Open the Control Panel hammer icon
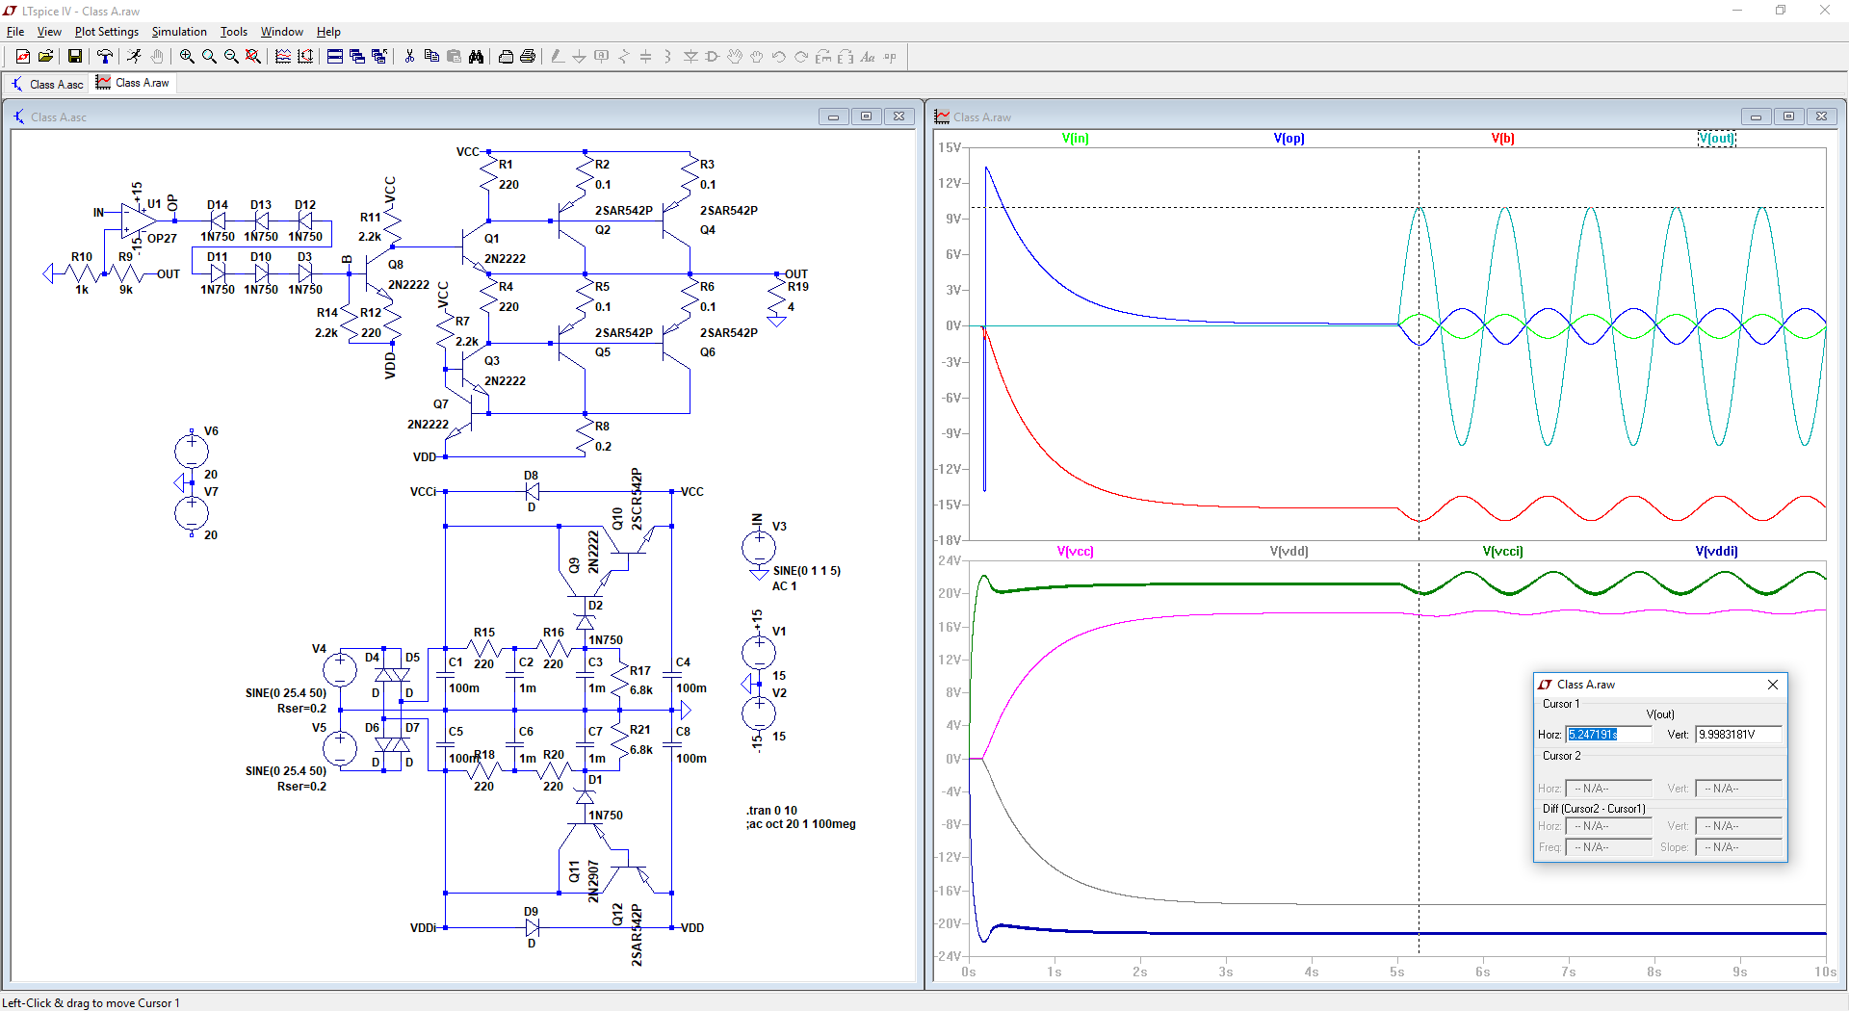 [x=104, y=57]
